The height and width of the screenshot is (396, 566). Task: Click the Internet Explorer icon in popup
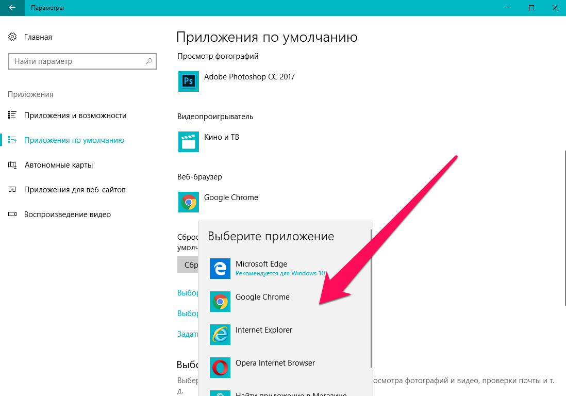[220, 334]
